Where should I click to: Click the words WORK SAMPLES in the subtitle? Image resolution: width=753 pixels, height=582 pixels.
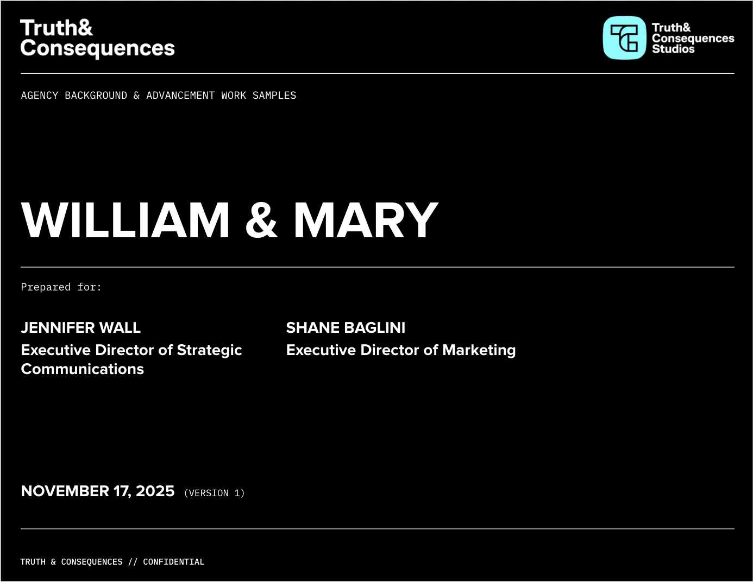pos(259,96)
